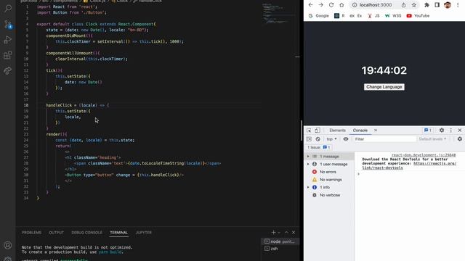
Task: Click Chrome's back navigation arrow
Action: point(310,5)
